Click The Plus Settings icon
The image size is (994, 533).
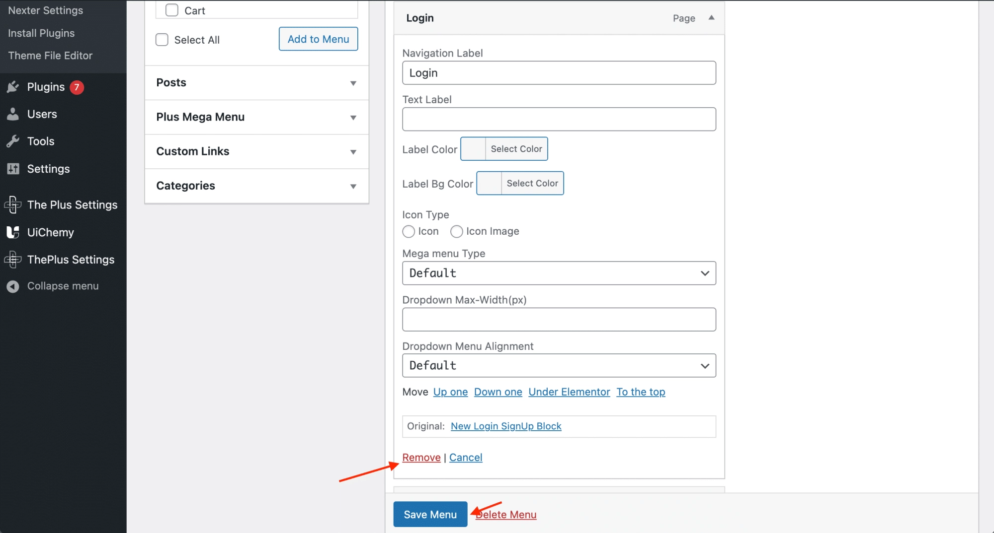click(x=13, y=205)
